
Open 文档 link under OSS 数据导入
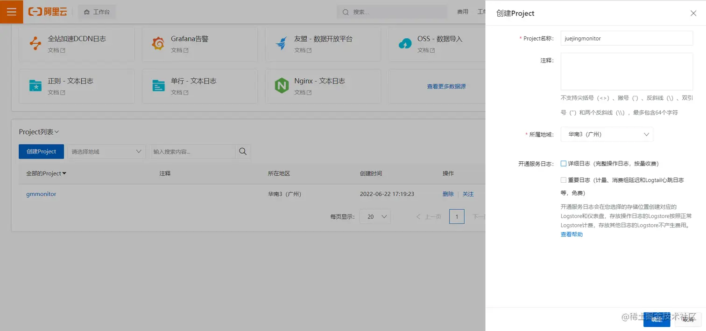pos(426,50)
